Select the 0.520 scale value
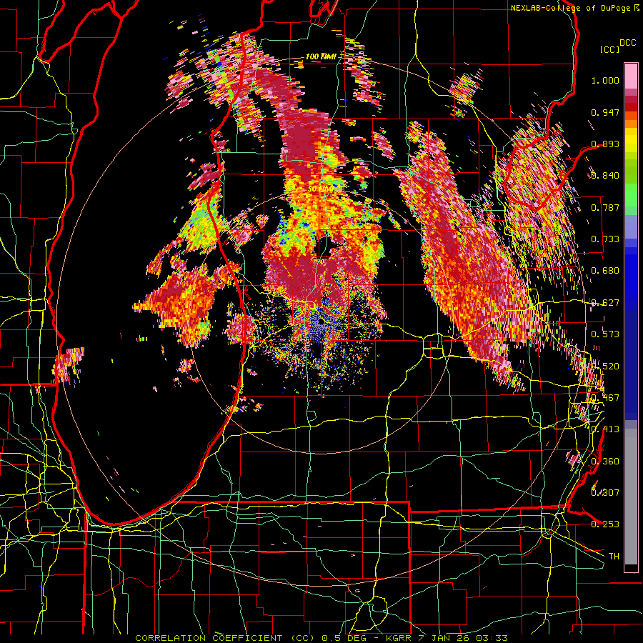This screenshot has height=643, width=643. pos(605,366)
